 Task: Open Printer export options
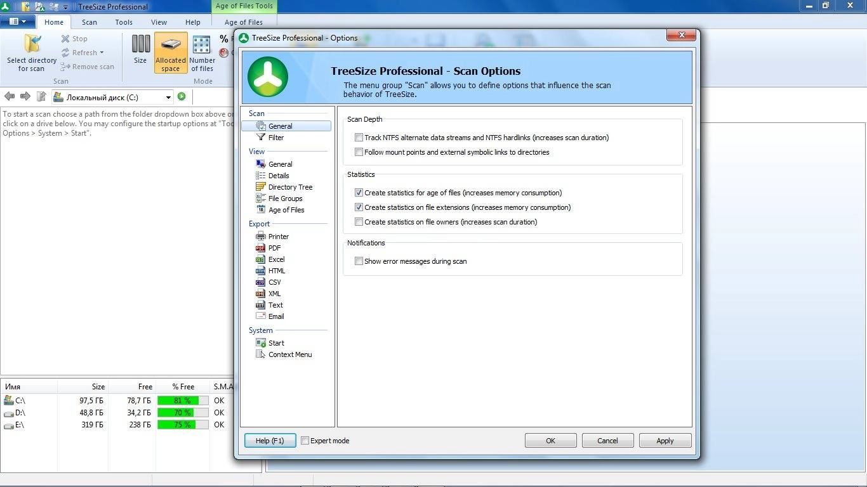278,237
